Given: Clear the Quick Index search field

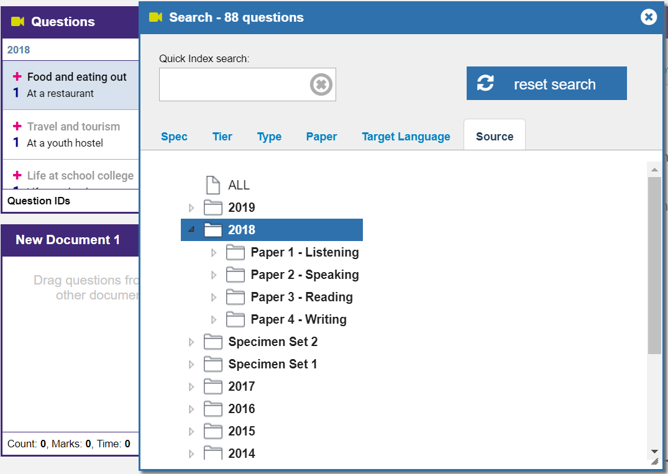Looking at the screenshot, I should click(321, 84).
